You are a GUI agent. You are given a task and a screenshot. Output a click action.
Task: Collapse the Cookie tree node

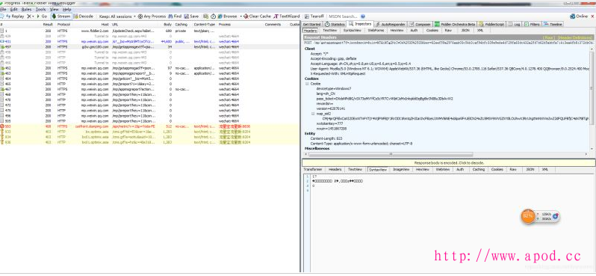307,83
